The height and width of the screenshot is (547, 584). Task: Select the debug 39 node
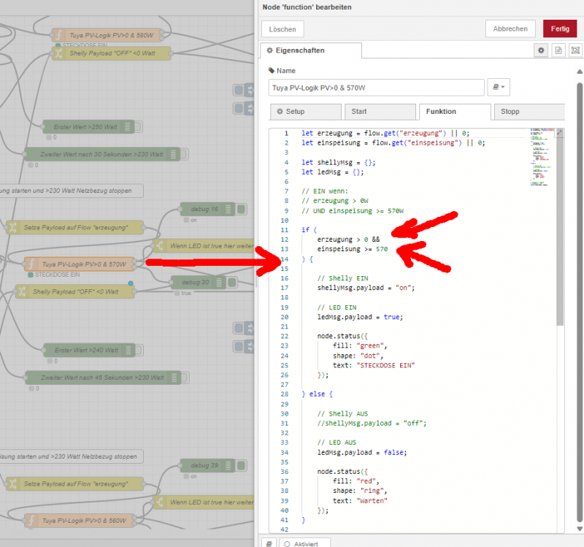(207, 465)
